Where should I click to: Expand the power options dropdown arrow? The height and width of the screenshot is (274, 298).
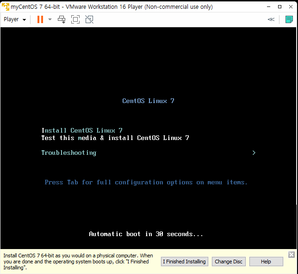tap(50, 19)
